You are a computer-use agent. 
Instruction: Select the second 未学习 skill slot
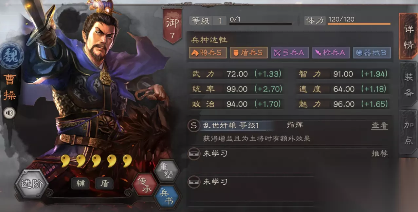point(251,182)
